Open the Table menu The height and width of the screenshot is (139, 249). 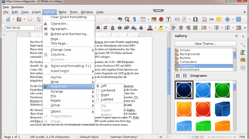(62, 12)
